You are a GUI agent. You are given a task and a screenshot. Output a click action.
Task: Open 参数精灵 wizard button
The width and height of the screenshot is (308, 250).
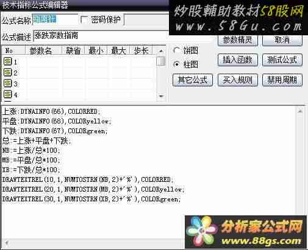pos(238,40)
